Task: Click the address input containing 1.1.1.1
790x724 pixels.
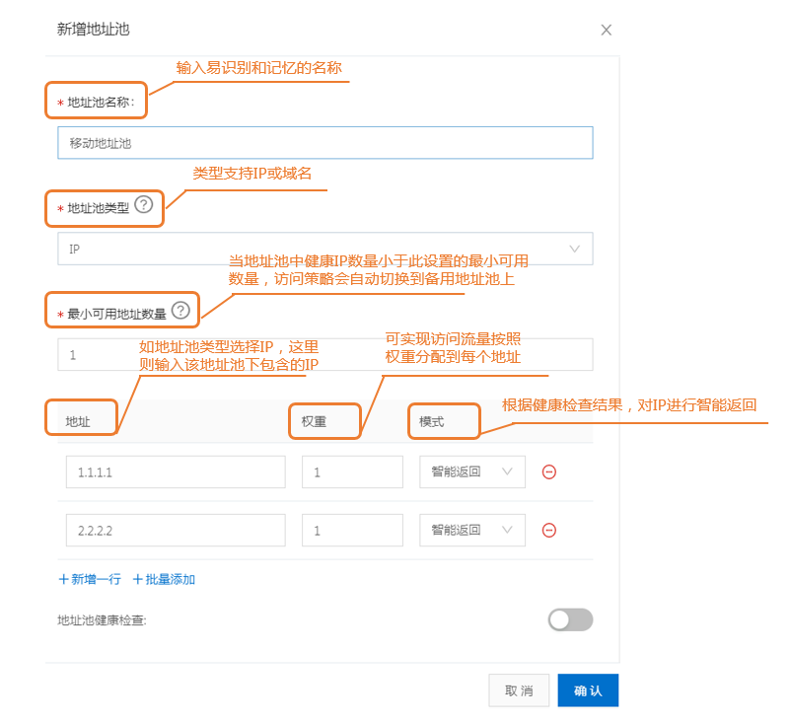Action: 175,471
